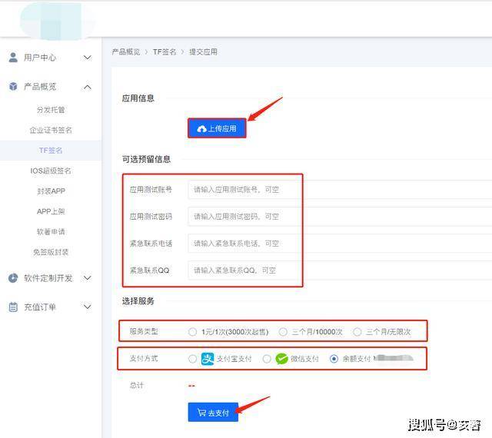Focus the 紧急联系电话 input field
This screenshot has height=438, width=492.
(x=340, y=244)
